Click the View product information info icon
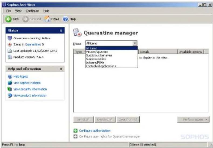The image size is (213, 148). tap(10, 95)
